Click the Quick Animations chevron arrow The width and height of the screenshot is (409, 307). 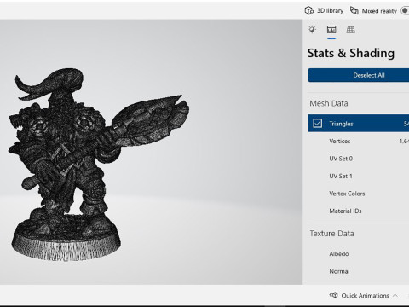(x=395, y=296)
